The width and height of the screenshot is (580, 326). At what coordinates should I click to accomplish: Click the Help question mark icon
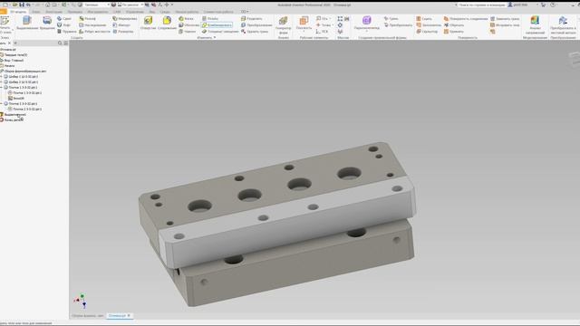[553, 5]
